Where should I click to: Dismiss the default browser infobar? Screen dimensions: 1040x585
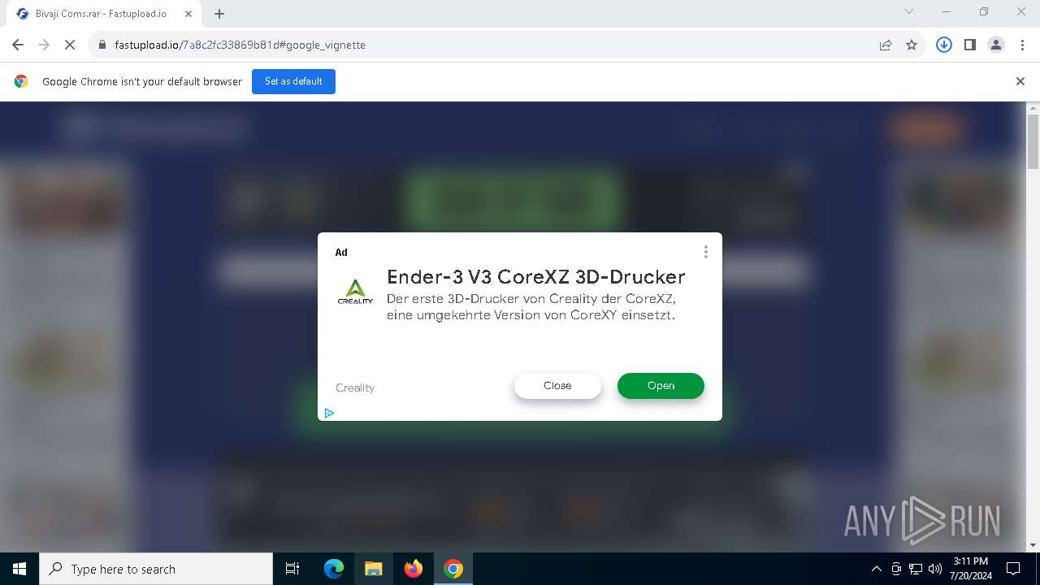1020,81
